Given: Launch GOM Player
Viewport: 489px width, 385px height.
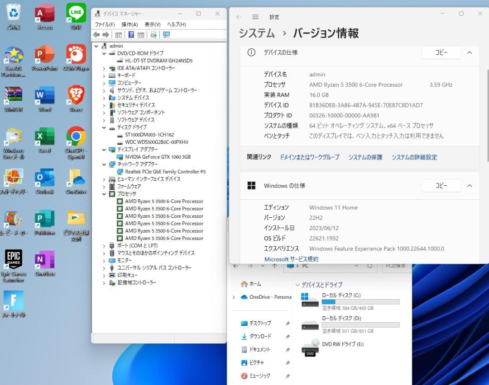Looking at the screenshot, I should coord(75,54).
